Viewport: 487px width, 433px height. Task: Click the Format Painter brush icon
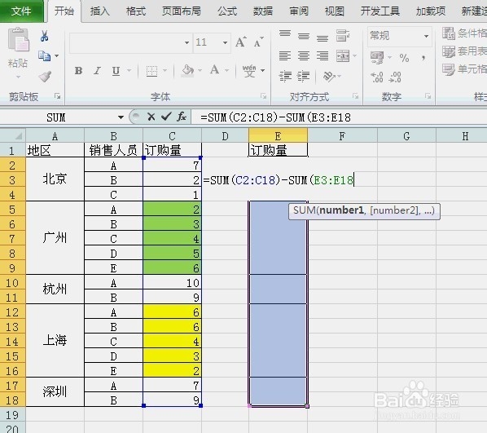click(x=45, y=76)
